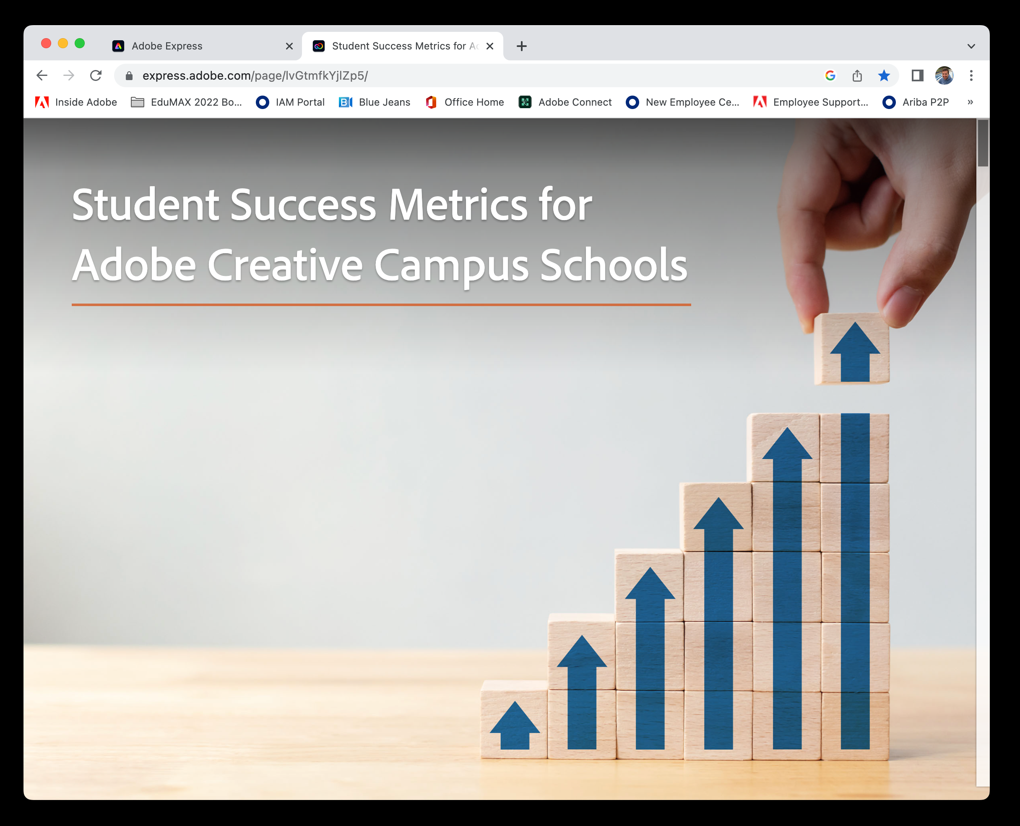
Task: Open the EduMAX 2022 bookmarks folder
Action: (x=187, y=102)
